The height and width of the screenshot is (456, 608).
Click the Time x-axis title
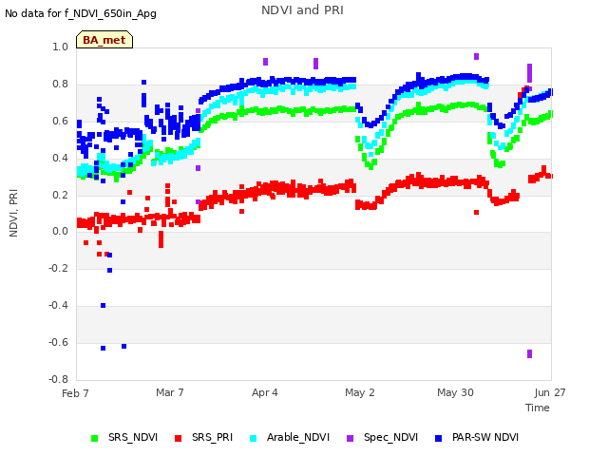[538, 408]
